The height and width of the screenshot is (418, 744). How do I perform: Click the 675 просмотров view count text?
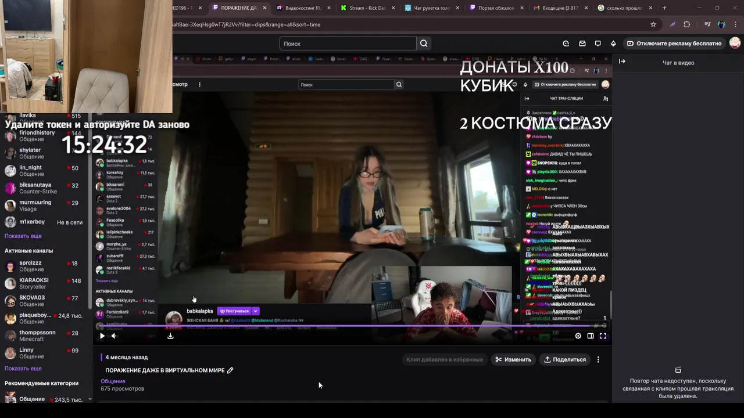pyautogui.click(x=122, y=388)
